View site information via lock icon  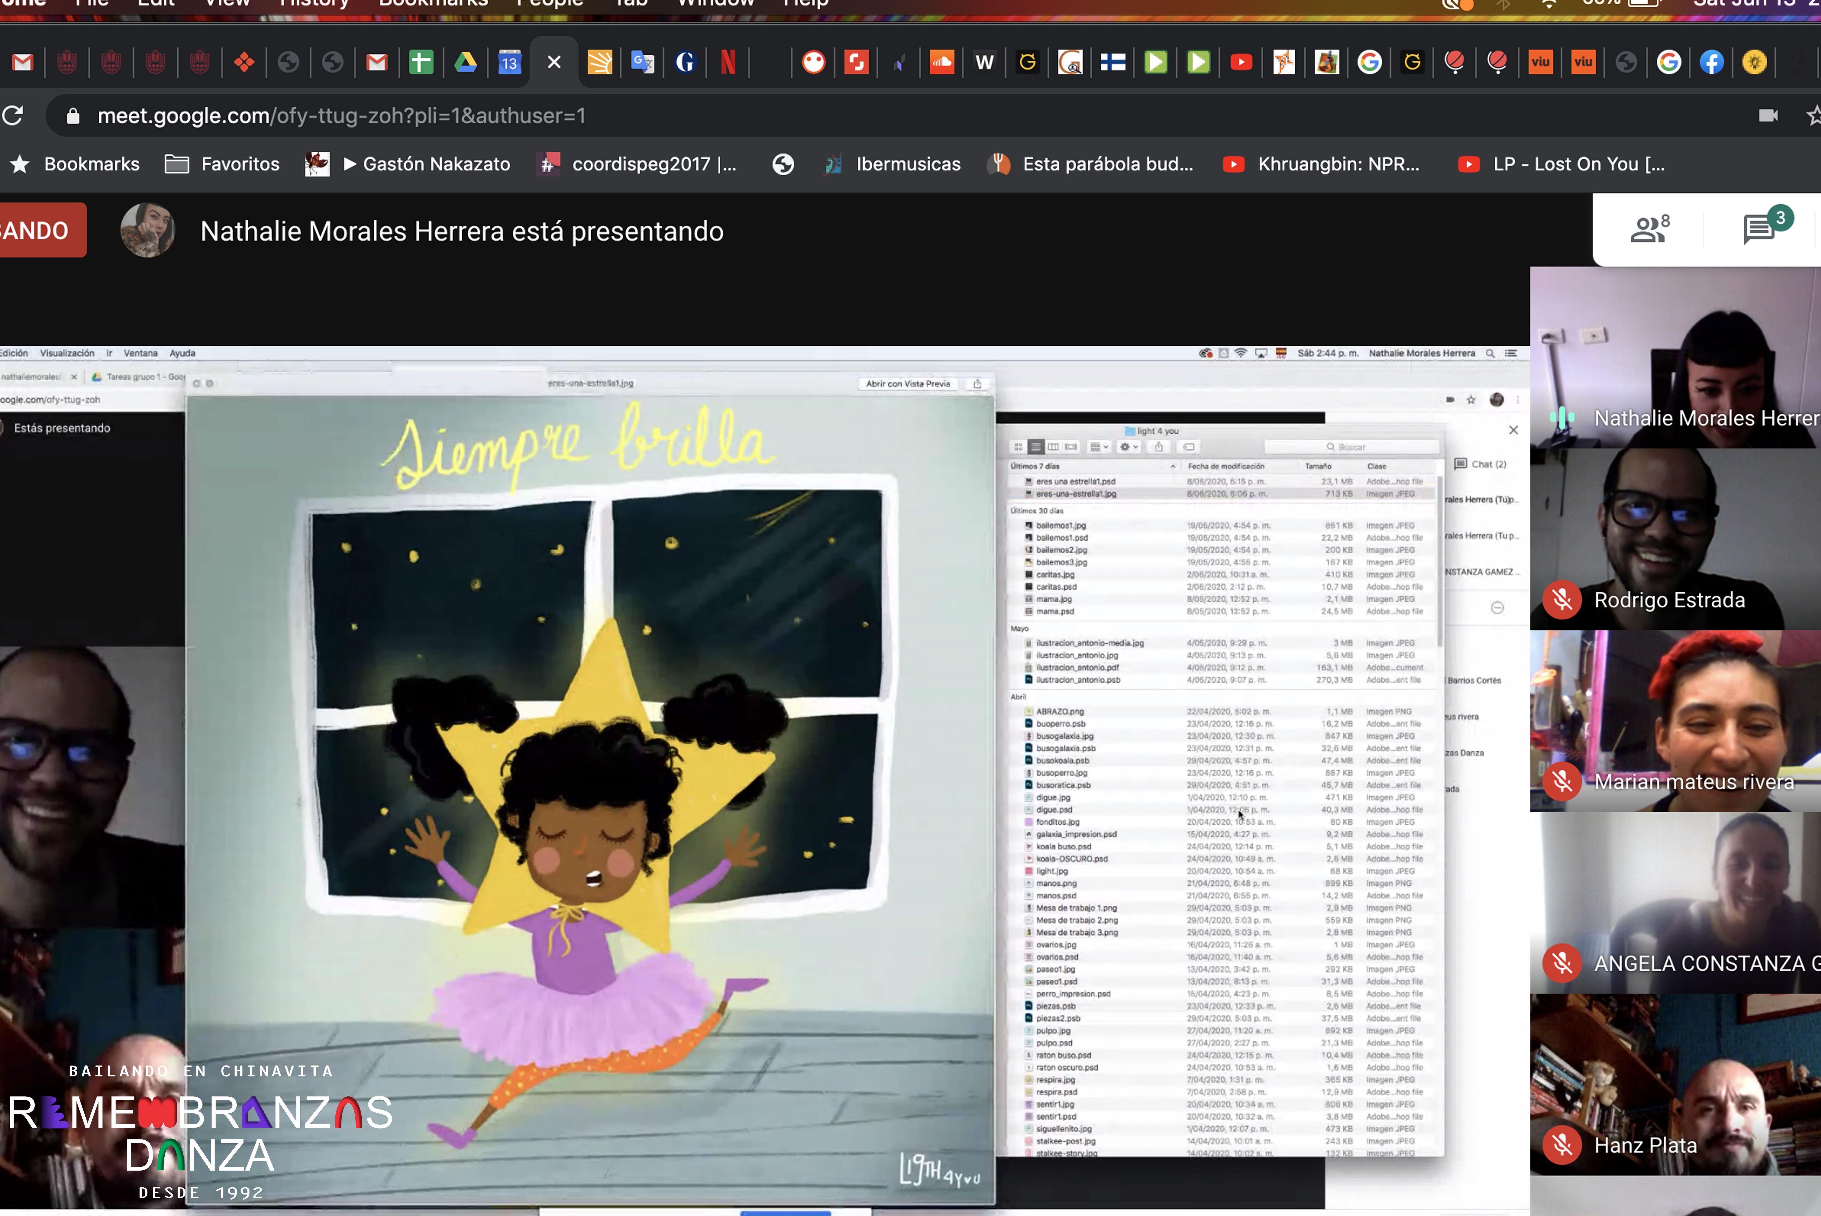click(73, 116)
